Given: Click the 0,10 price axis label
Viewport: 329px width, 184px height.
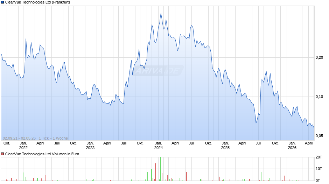Looking at the screenshot, I should pyautogui.click(x=319, y=97).
